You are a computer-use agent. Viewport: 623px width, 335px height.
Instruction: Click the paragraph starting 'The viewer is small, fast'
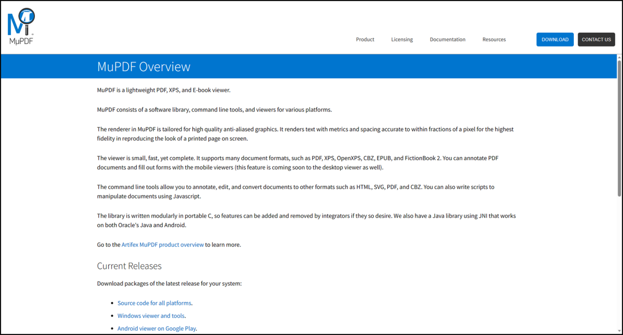point(298,163)
